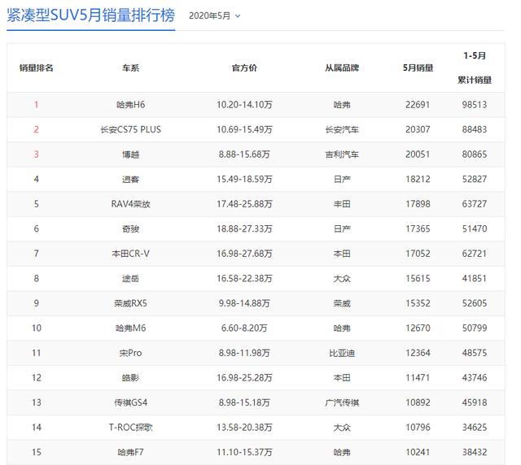Select price 16.58-22.38万 cell
Screen dimensions: 521x465
coord(244,279)
